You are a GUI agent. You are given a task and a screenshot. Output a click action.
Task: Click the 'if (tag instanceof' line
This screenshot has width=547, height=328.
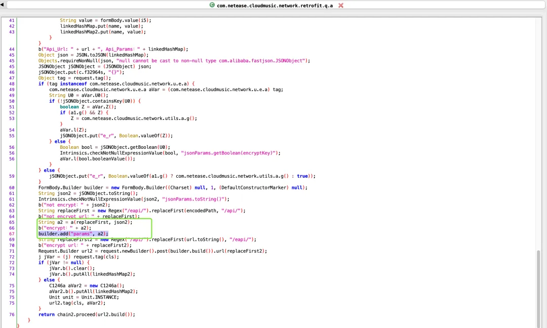[x=116, y=84]
